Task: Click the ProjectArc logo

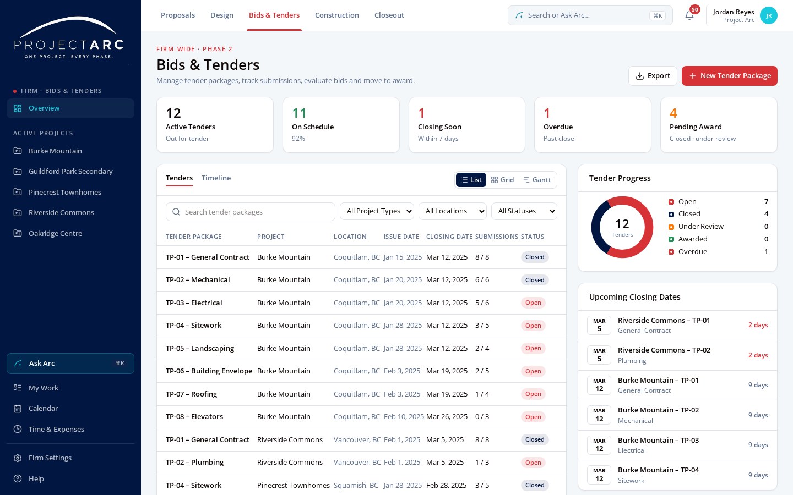Action: click(69, 37)
